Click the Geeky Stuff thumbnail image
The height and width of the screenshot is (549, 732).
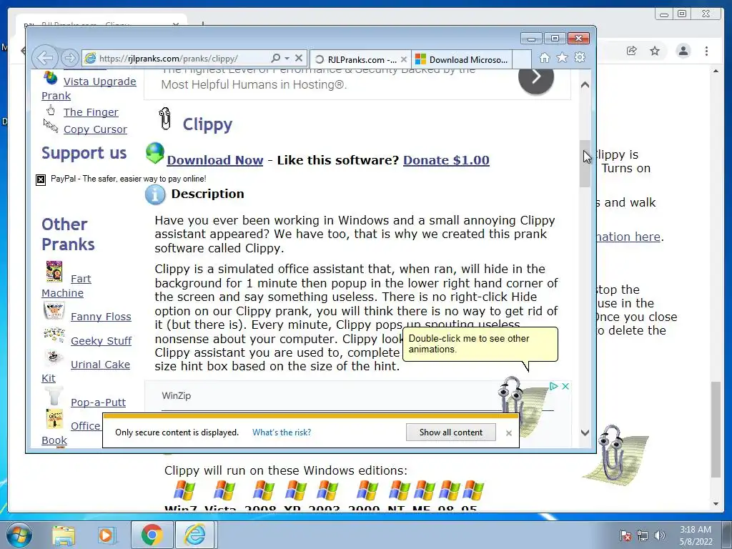(54, 335)
